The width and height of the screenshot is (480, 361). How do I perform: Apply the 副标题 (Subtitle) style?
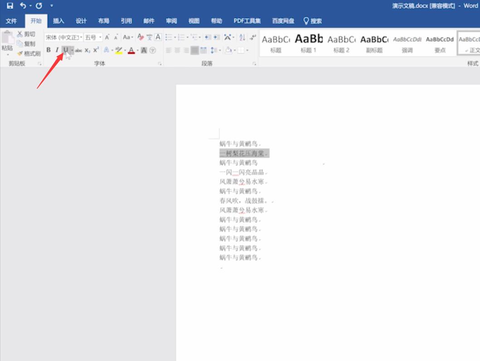point(374,43)
